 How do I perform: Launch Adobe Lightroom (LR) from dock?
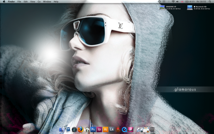pos(112,129)
